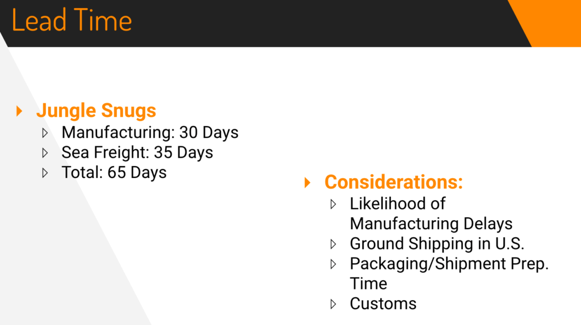Click the orange arrow beside Considerations
This screenshot has height=325, width=581.
coord(307,182)
